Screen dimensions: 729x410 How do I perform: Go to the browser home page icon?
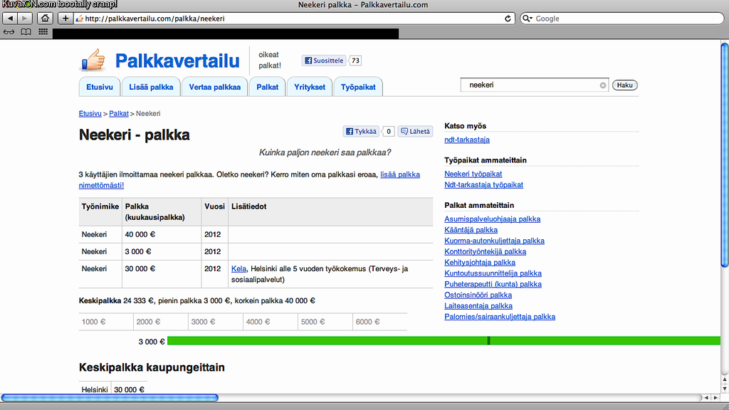[45, 19]
